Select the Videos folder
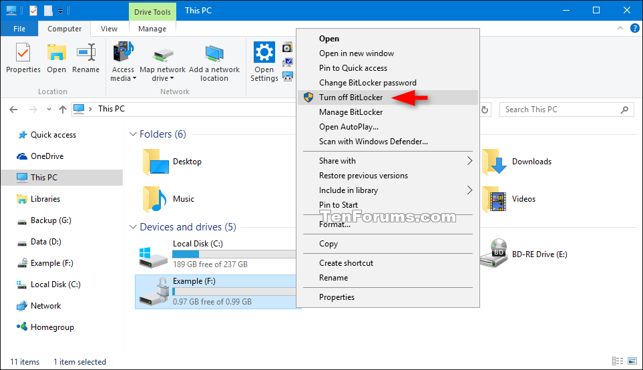The width and height of the screenshot is (643, 370). [x=509, y=199]
